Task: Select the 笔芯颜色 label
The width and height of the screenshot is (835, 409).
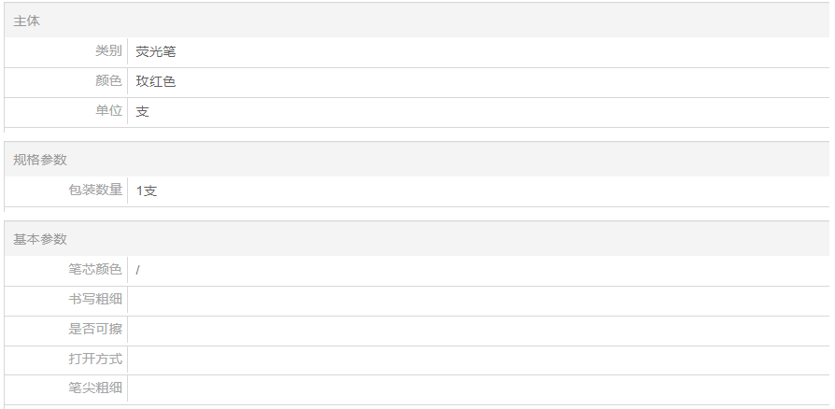Action: click(x=95, y=269)
